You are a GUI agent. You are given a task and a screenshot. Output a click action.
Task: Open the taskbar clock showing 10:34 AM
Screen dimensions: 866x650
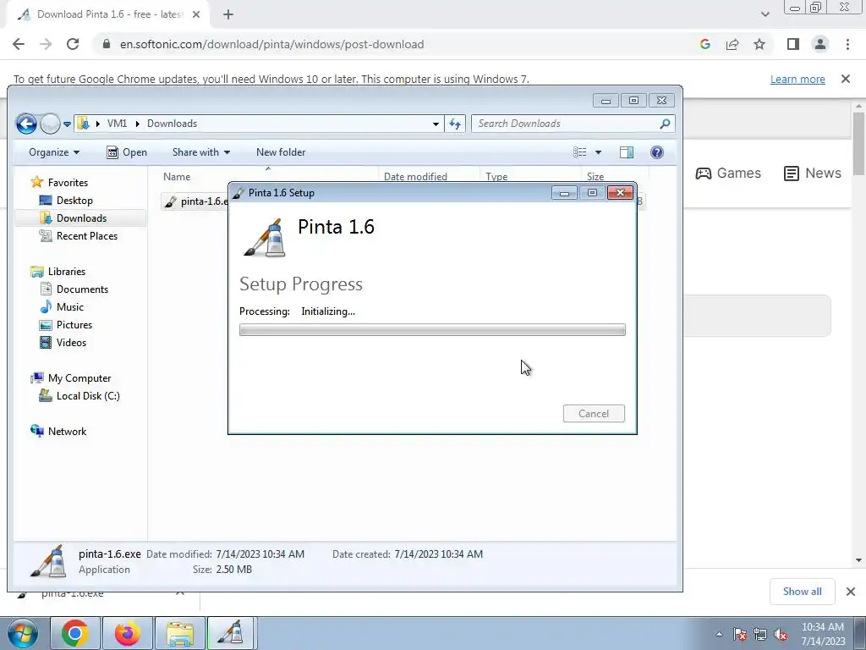tap(822, 634)
